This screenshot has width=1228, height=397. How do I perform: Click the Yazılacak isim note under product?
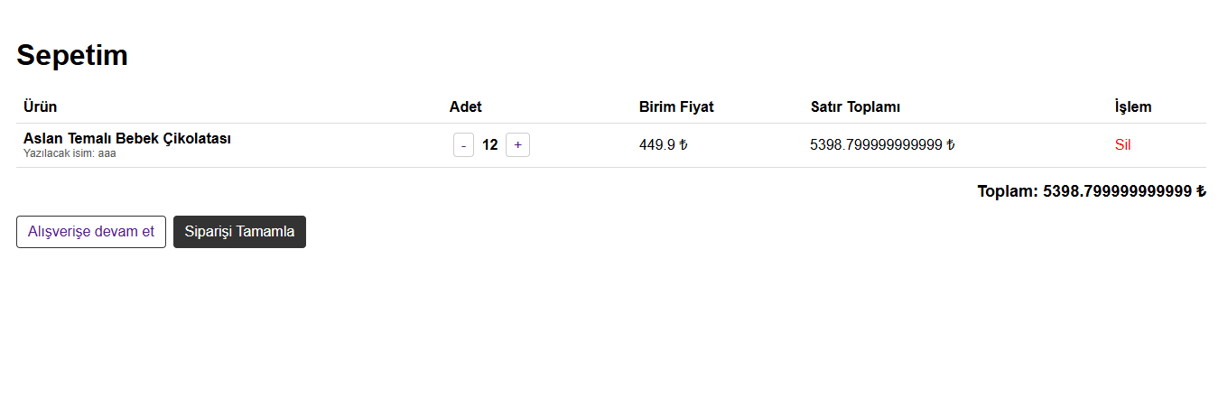[70, 153]
